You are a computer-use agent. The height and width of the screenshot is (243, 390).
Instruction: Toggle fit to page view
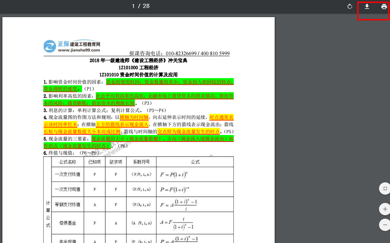point(385,189)
